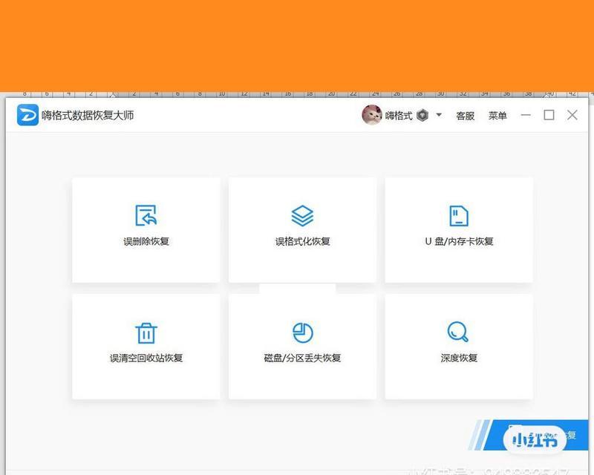Maximize the 嗨格式数据恢复大师 window

coord(549,115)
